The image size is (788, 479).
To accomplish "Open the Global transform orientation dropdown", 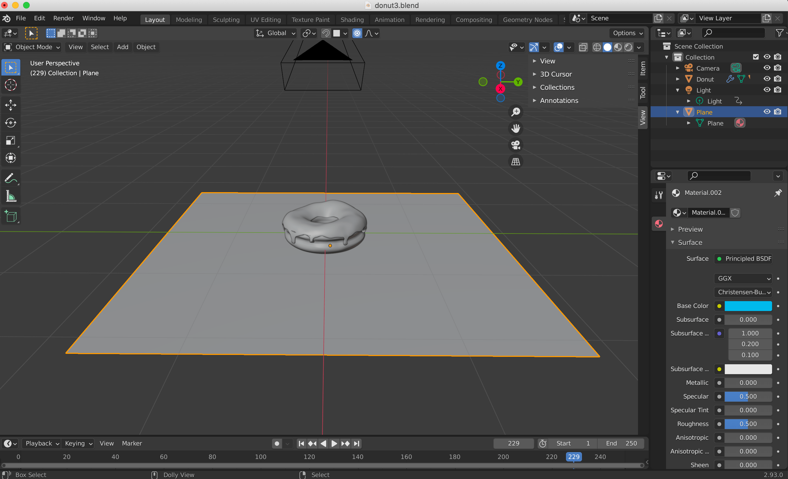I will (275, 33).
